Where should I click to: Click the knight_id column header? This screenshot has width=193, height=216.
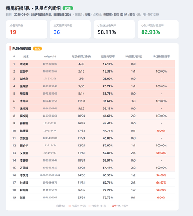point(50,57)
